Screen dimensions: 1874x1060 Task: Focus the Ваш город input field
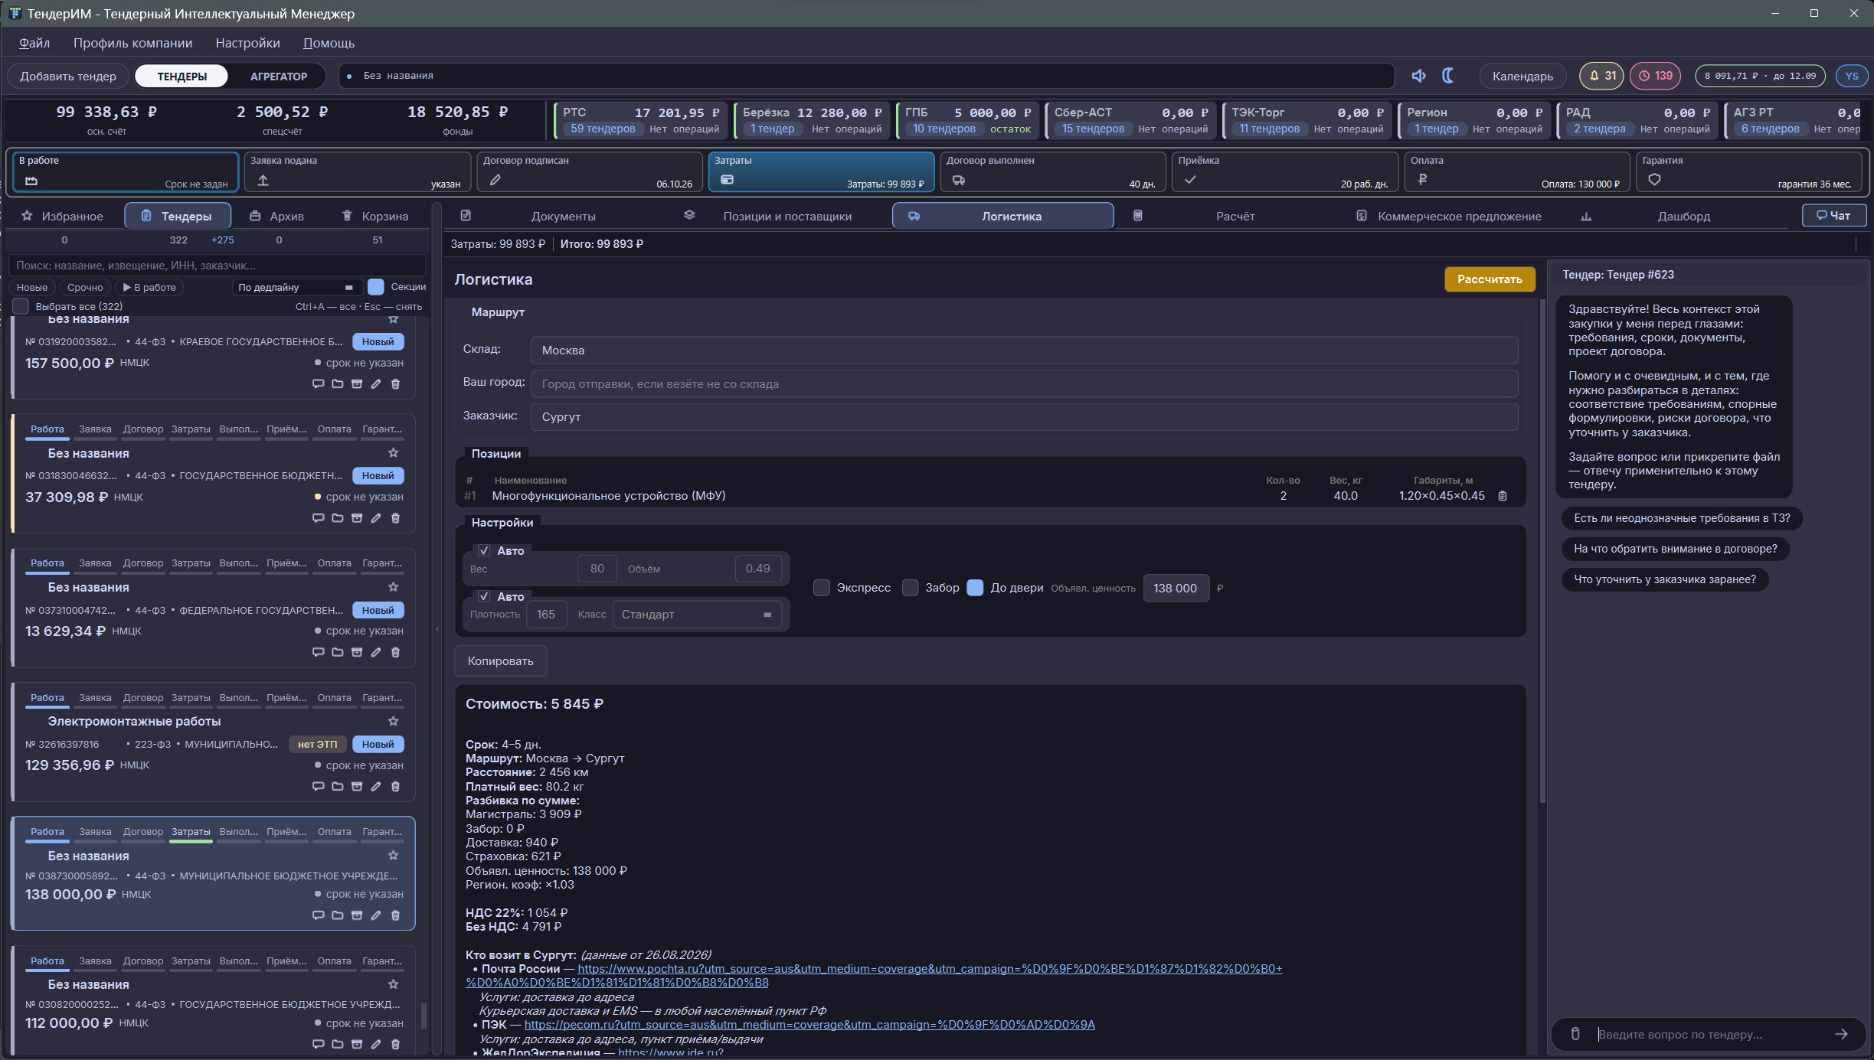point(1024,384)
